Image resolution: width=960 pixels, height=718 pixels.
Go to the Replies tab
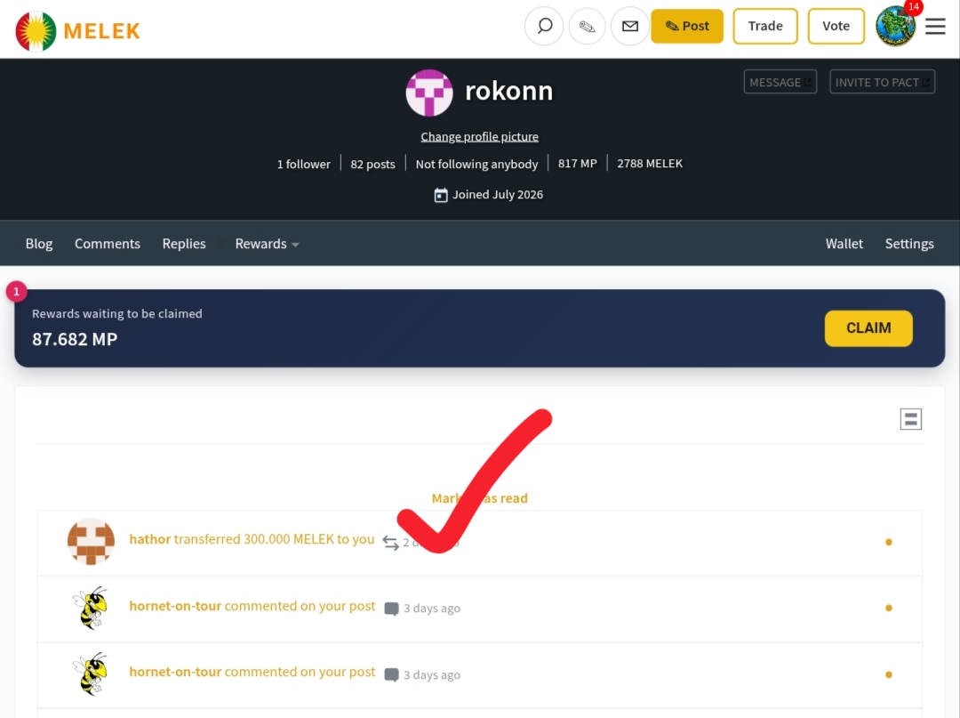pyautogui.click(x=184, y=244)
